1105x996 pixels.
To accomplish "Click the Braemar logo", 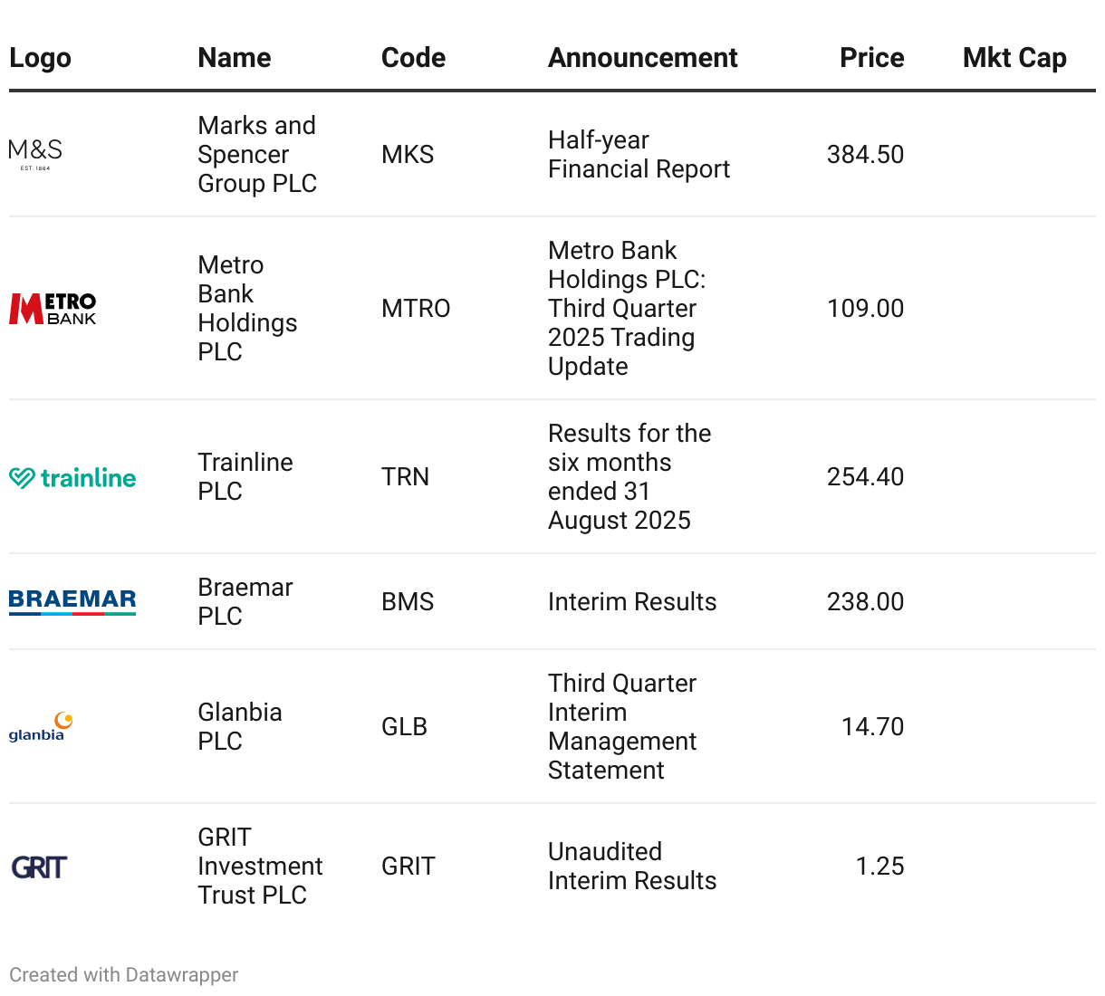I will [x=72, y=601].
